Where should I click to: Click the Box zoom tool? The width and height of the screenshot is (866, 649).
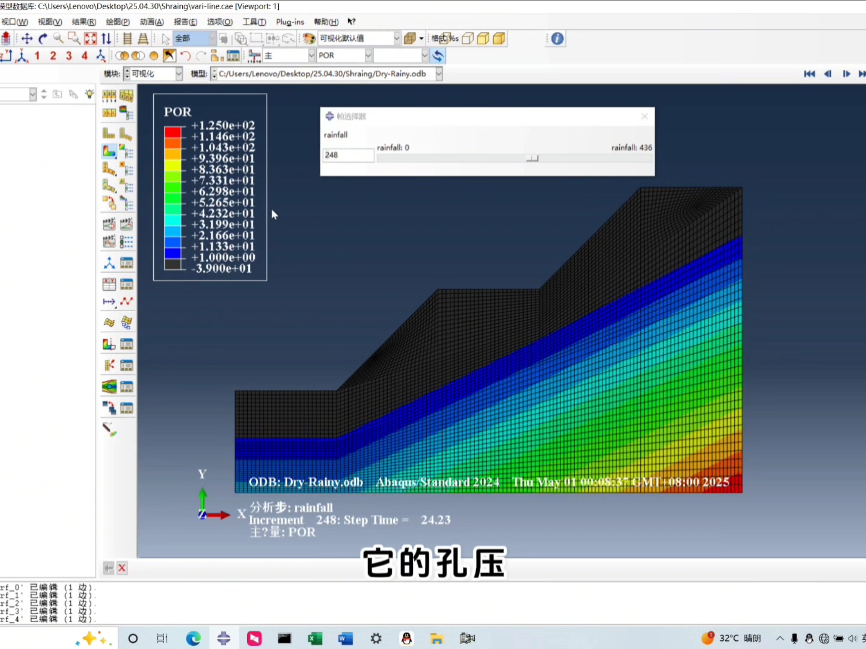tap(74, 39)
